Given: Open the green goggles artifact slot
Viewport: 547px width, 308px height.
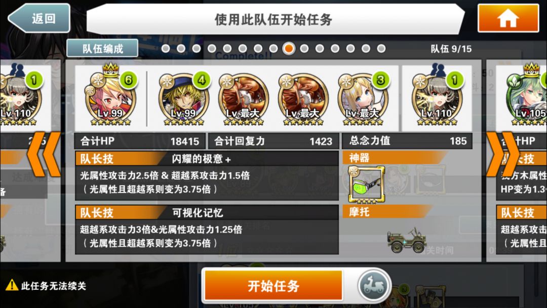Looking at the screenshot, I should (x=366, y=184).
